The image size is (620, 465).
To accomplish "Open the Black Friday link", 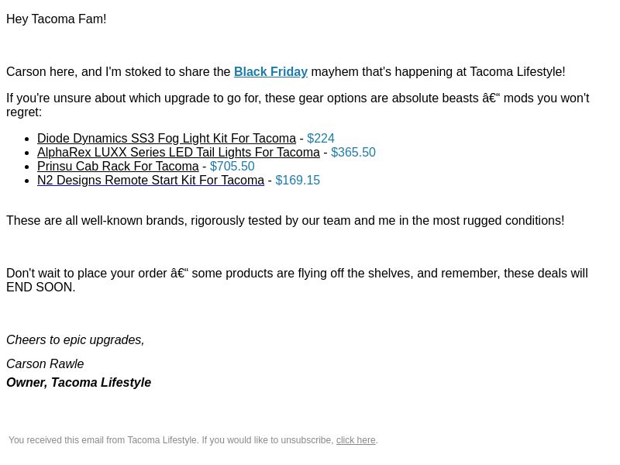I will coord(270,72).
